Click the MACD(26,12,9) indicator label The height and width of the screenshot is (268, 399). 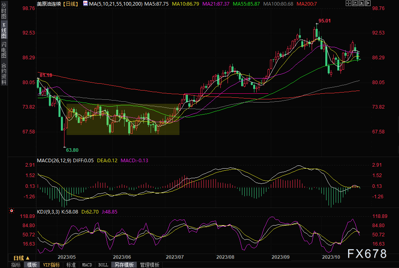[x=53, y=161]
